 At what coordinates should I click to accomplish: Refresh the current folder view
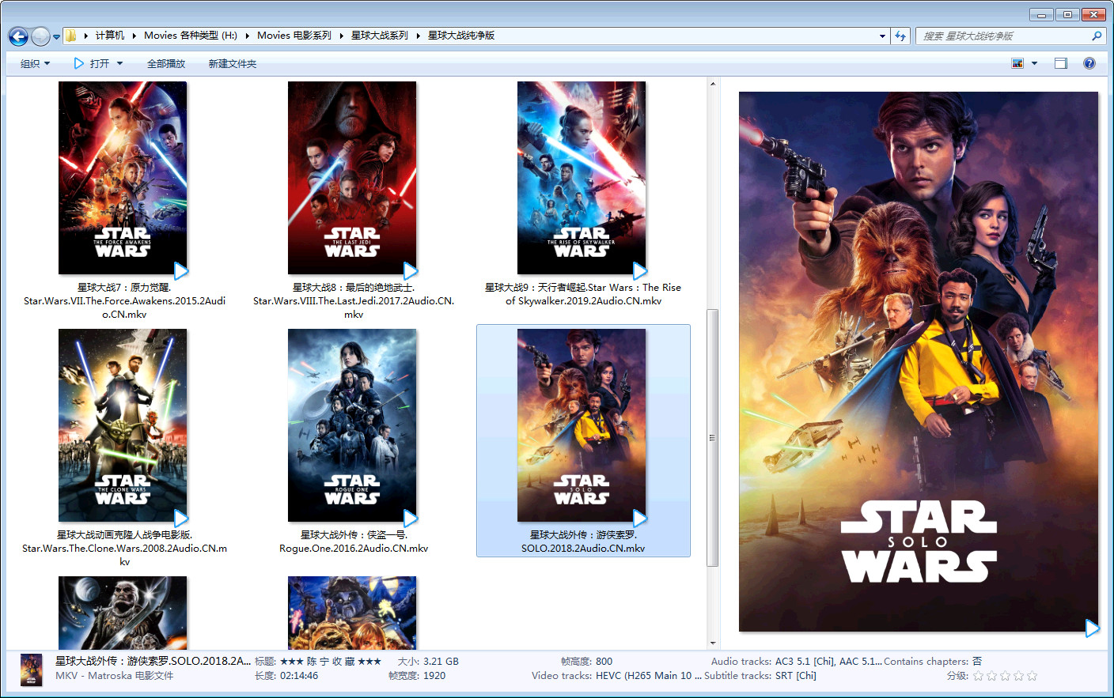(900, 36)
